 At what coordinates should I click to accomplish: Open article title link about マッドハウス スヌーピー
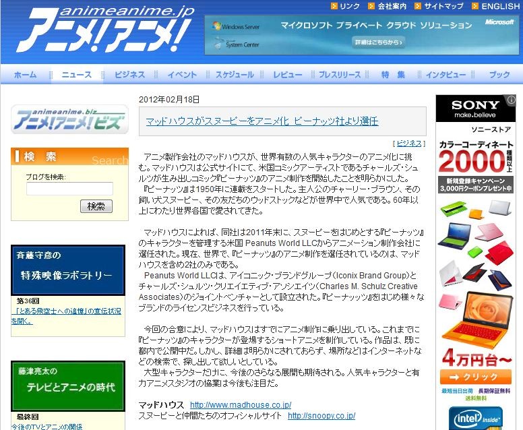(x=262, y=121)
